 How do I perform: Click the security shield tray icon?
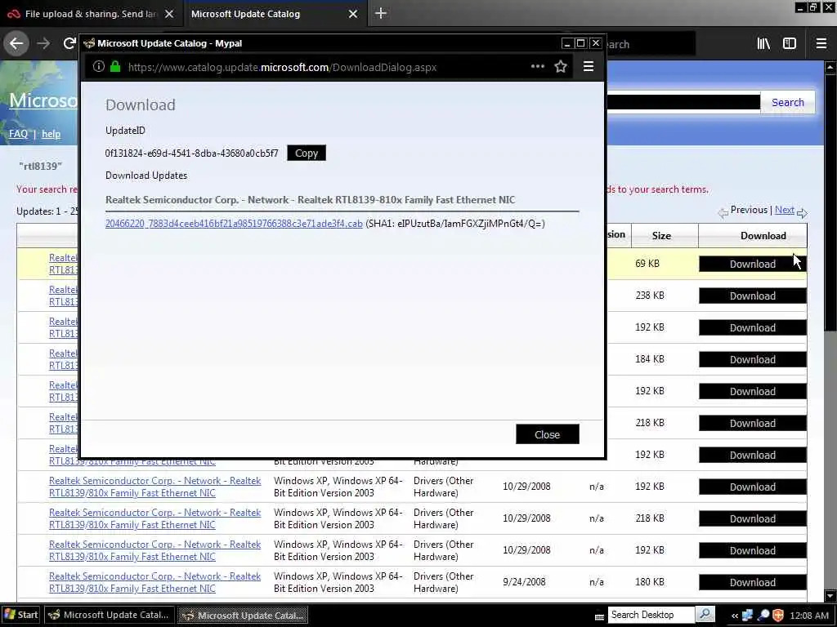778,616
